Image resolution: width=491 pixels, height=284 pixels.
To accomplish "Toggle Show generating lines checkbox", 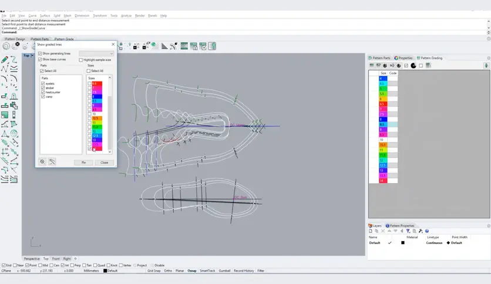I will point(40,53).
